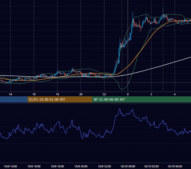Click the 22 hour label on the time axis

104,94
